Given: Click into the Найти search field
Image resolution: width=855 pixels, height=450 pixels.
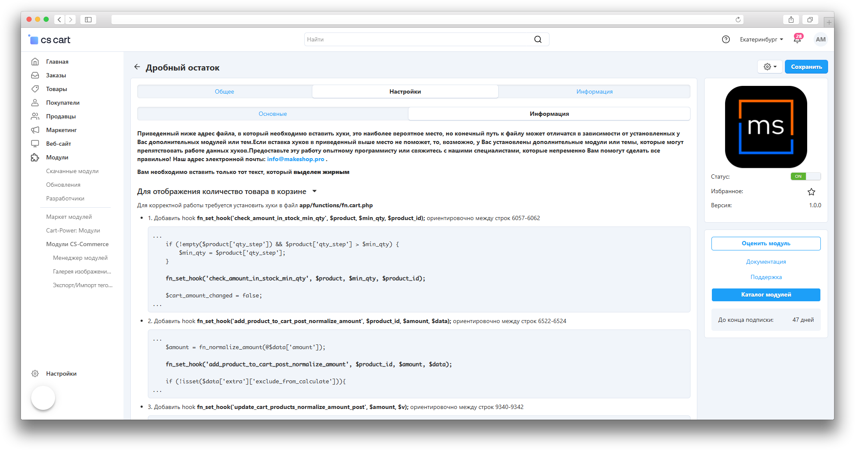Looking at the screenshot, I should pyautogui.click(x=417, y=39).
